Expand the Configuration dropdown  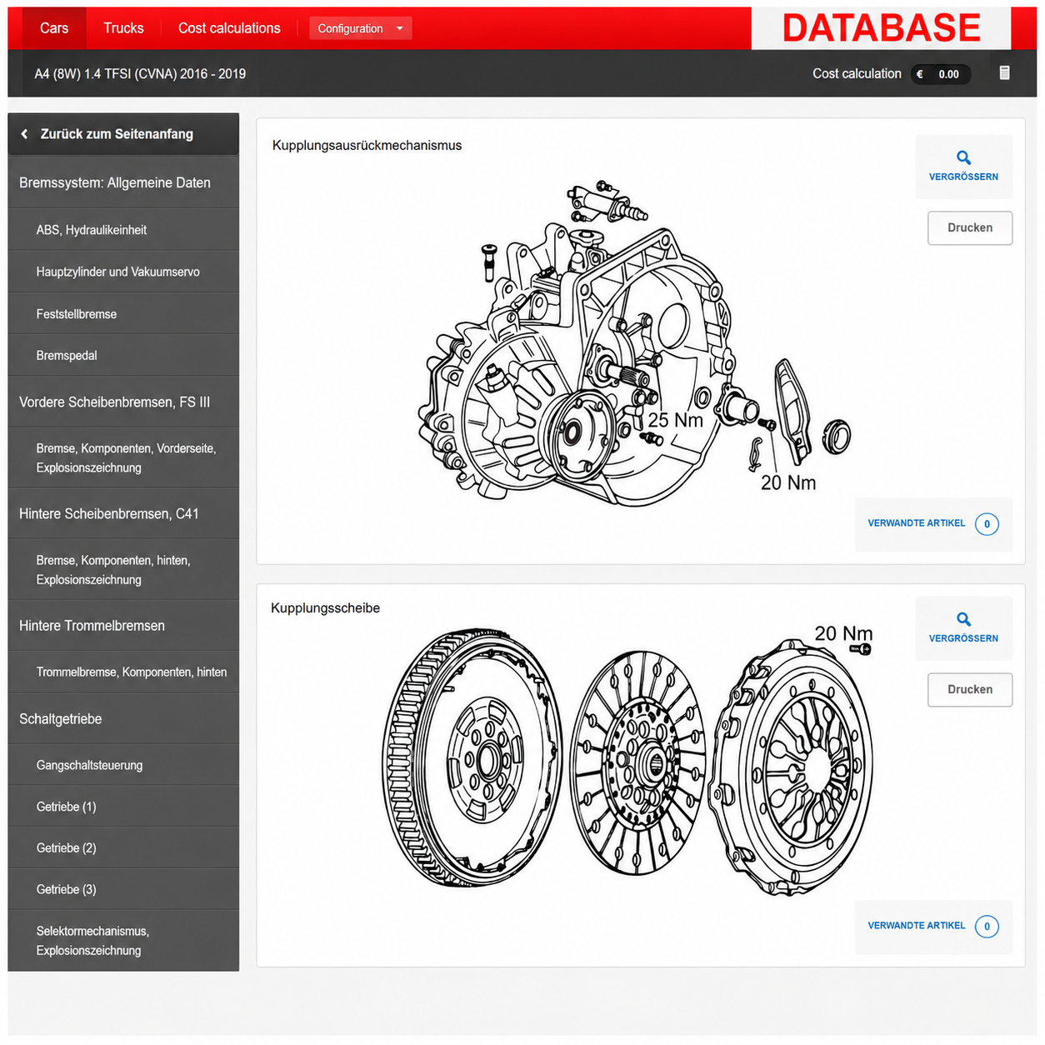coord(361,28)
